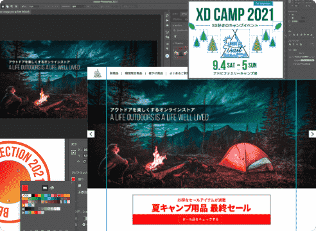Select the swatches grid view icon in popup
316x231 pixels.
coord(45,188)
